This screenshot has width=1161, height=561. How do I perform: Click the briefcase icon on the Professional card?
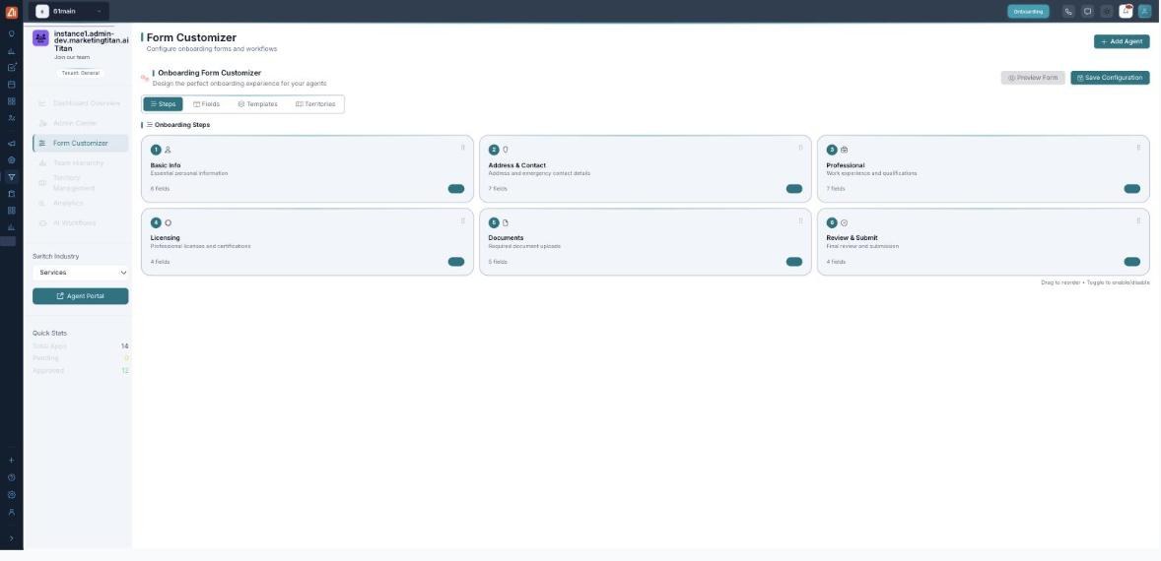point(844,150)
